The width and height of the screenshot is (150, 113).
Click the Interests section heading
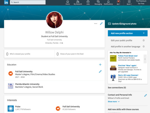click(x=12, y=100)
